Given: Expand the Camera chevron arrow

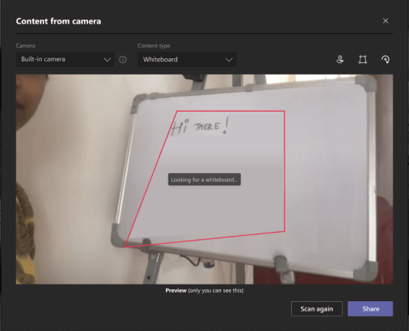Looking at the screenshot, I should click(x=107, y=60).
